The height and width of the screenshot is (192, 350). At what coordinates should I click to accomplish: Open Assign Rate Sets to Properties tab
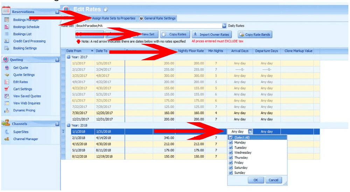[x=111, y=18]
